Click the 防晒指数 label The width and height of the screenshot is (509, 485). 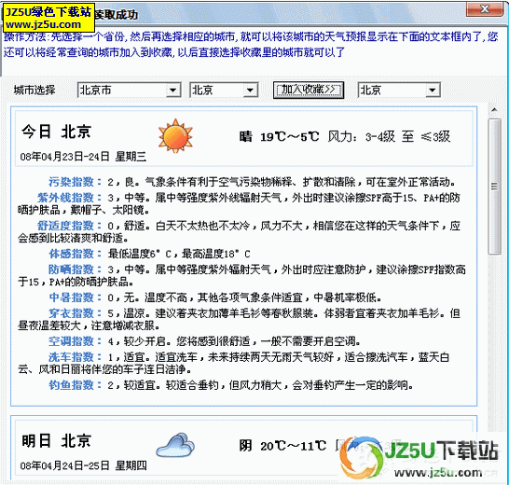tap(76, 270)
